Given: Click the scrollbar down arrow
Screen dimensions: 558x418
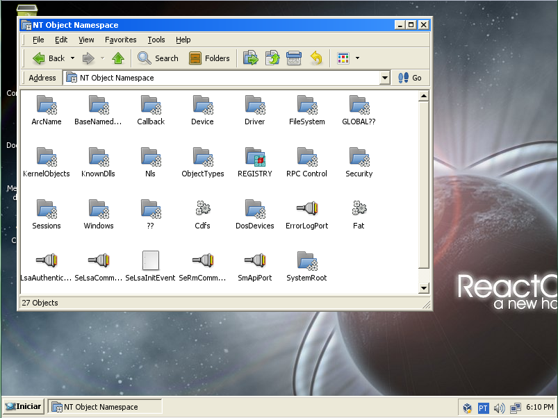Looking at the screenshot, I should click(x=424, y=288).
